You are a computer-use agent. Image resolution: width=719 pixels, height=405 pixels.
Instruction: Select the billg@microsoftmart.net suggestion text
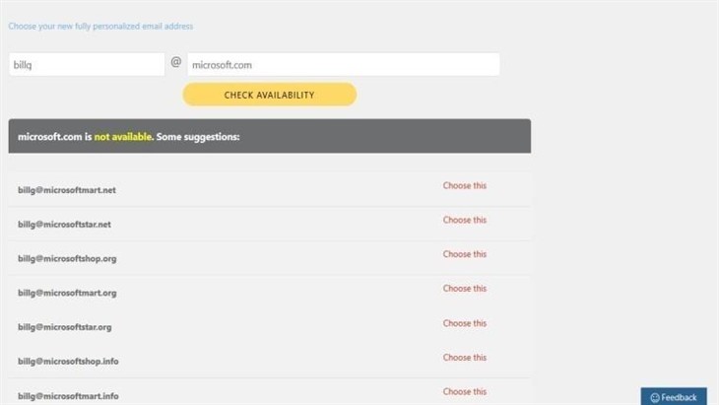point(67,190)
